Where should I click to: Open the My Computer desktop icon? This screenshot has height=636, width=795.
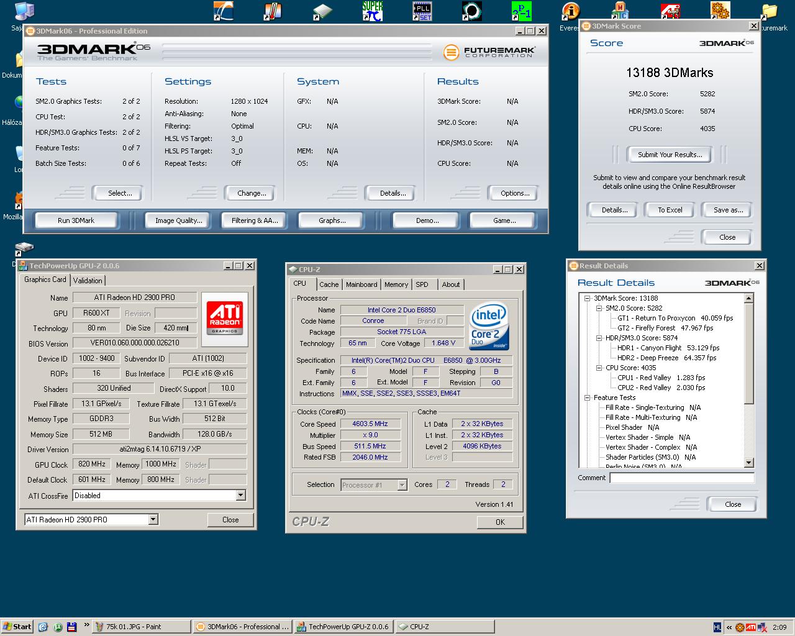click(x=24, y=11)
